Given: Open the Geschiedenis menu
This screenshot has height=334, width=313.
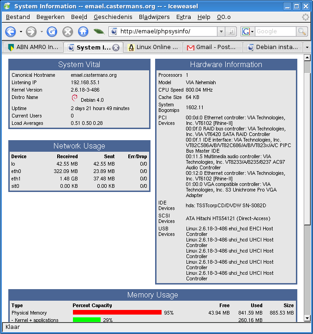Looking at the screenshot, I should click(113, 17).
